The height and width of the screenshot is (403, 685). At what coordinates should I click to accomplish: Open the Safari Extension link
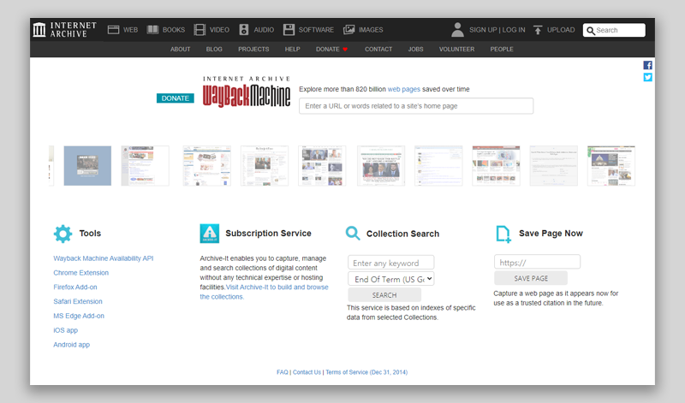click(78, 302)
